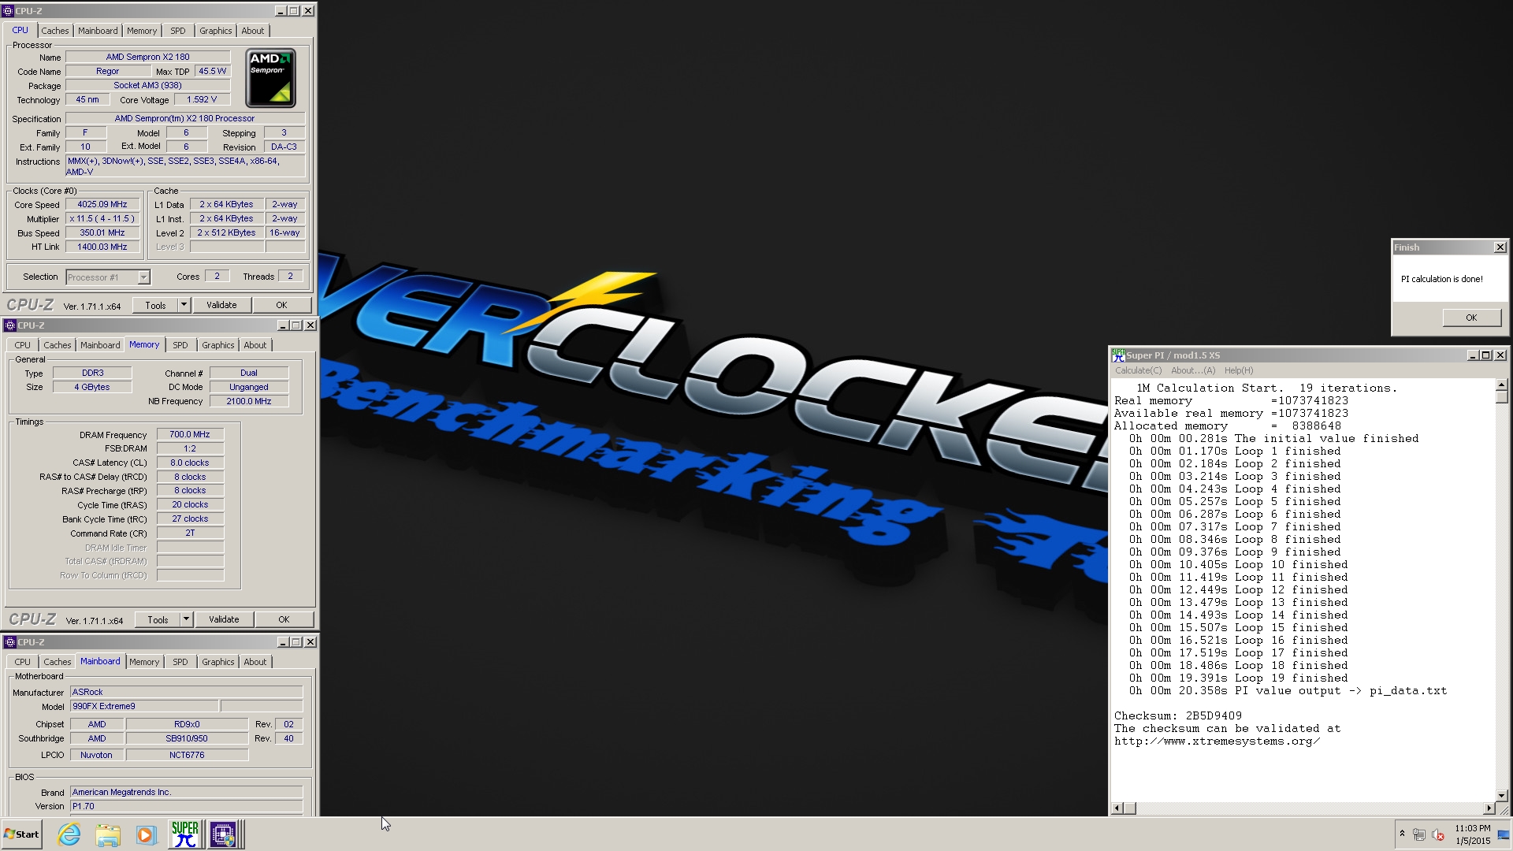Viewport: 1513px width, 851px height.
Task: Show hidden system tray icons
Action: click(1402, 834)
